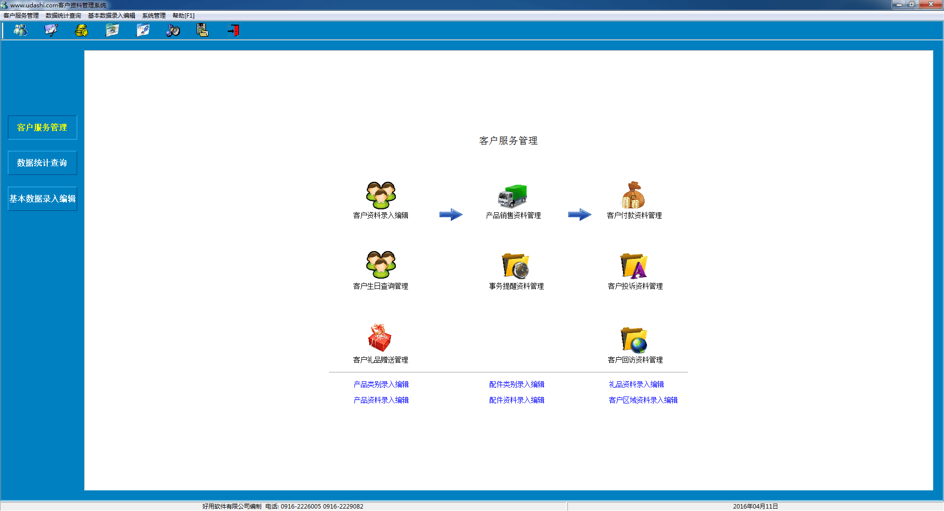The image size is (944, 511).
Task: Select 数据统计查询 sidebar button
Action: coord(42,163)
